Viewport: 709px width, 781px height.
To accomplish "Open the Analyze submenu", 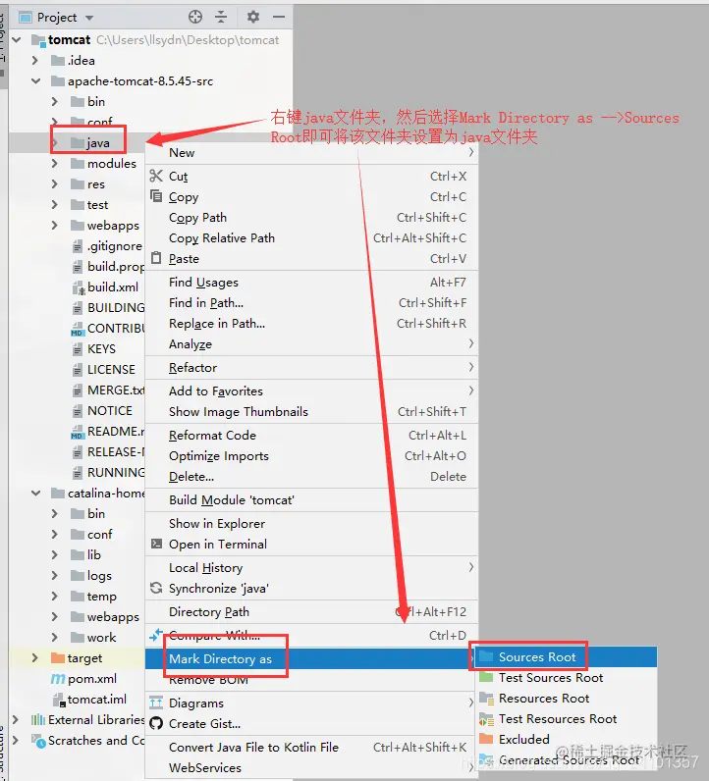I will (x=311, y=343).
